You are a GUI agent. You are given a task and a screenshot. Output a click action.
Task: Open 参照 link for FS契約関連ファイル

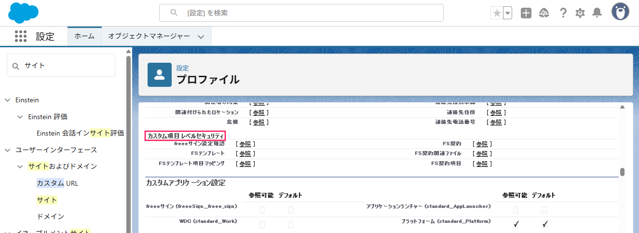[482, 153]
